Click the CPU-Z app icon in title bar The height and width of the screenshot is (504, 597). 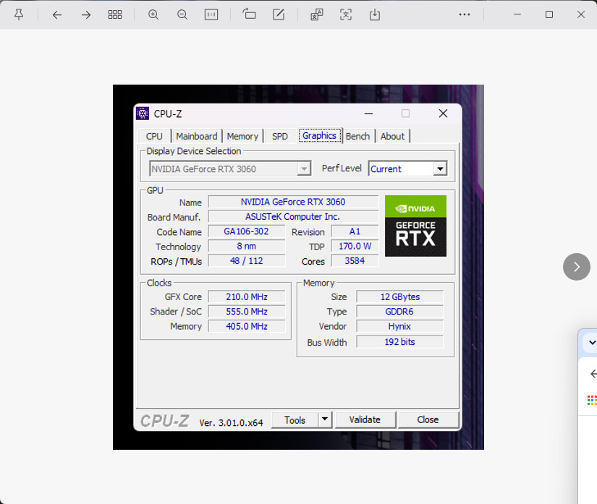click(x=143, y=114)
